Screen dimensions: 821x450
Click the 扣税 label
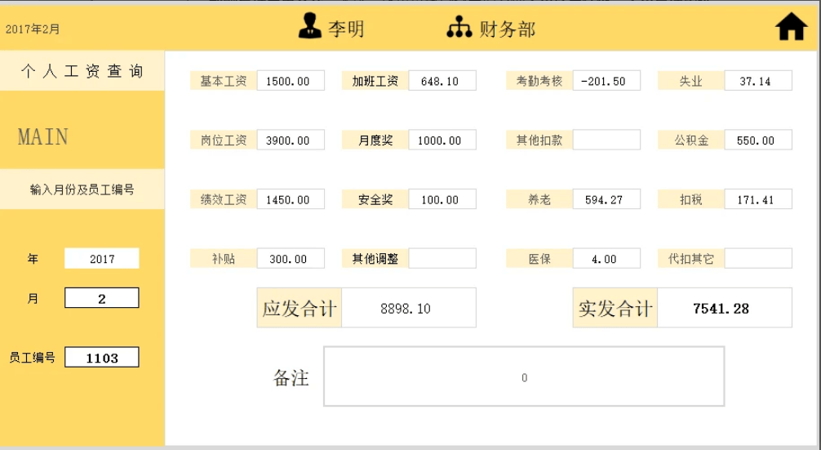691,199
